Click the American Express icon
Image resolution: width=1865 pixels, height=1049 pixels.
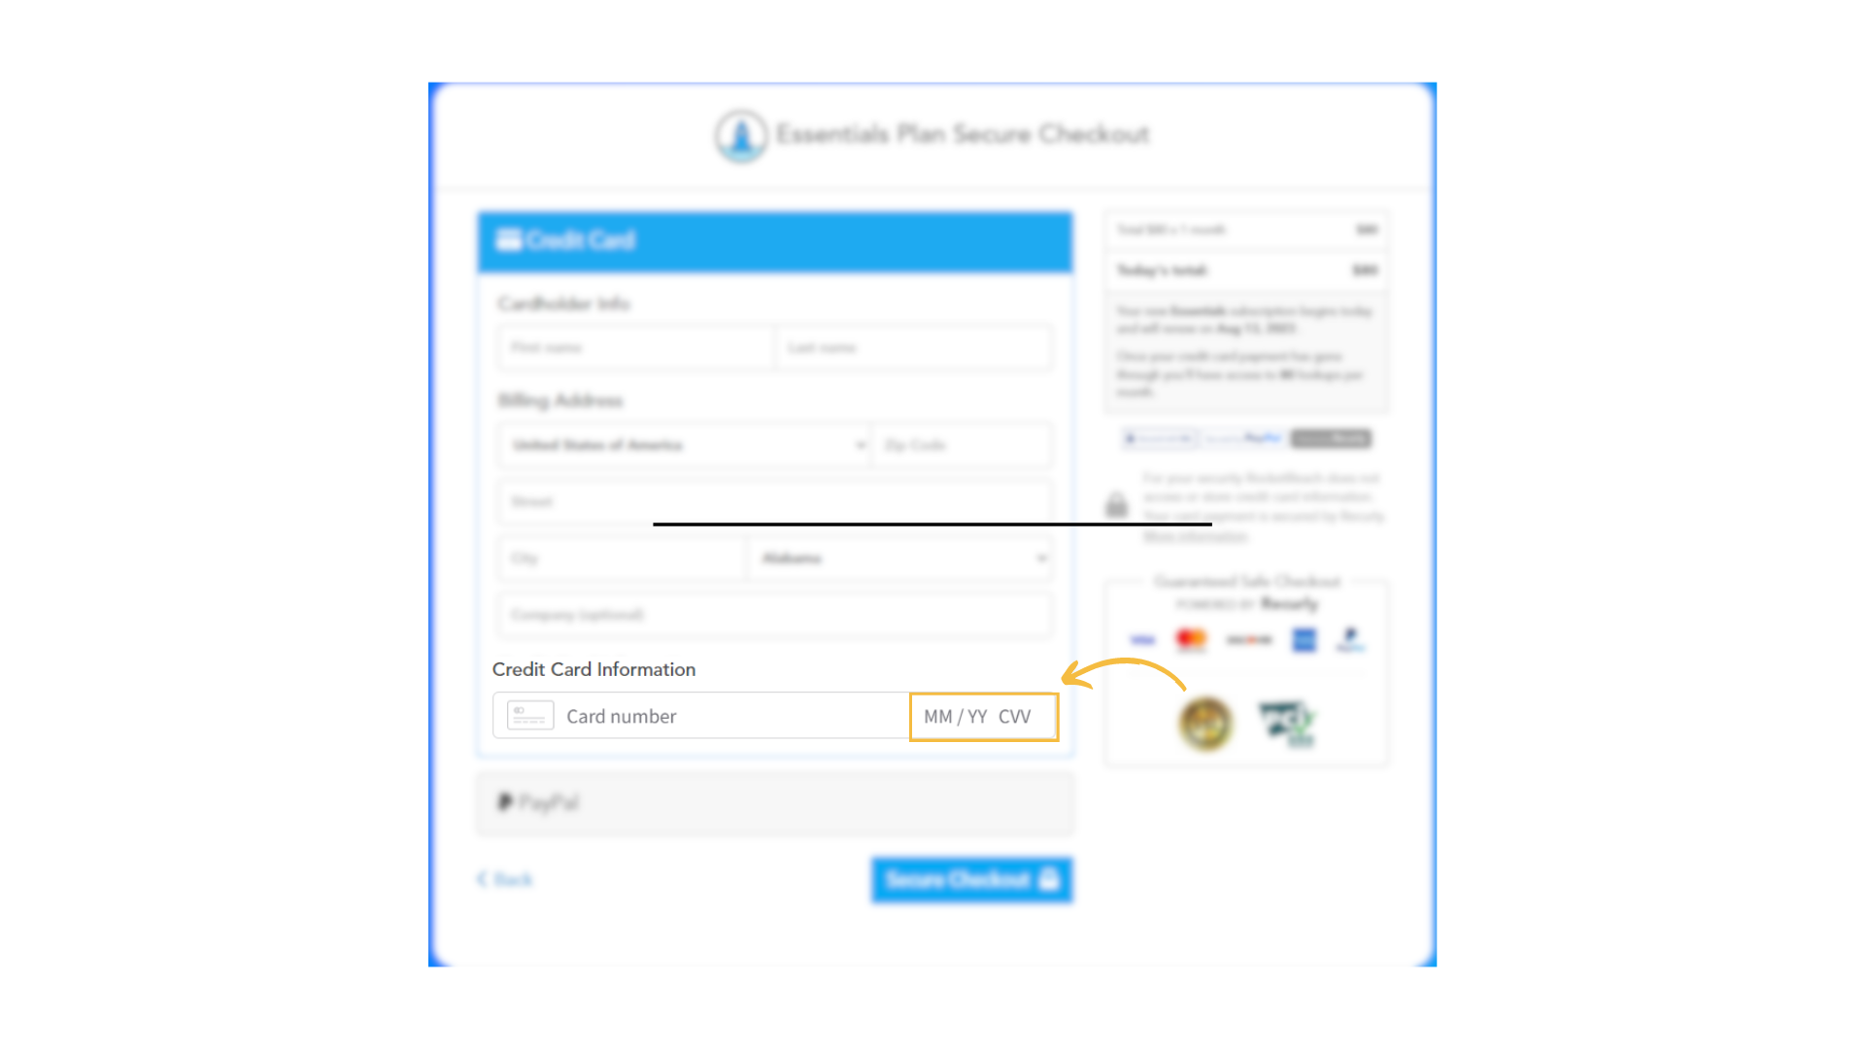(x=1305, y=639)
